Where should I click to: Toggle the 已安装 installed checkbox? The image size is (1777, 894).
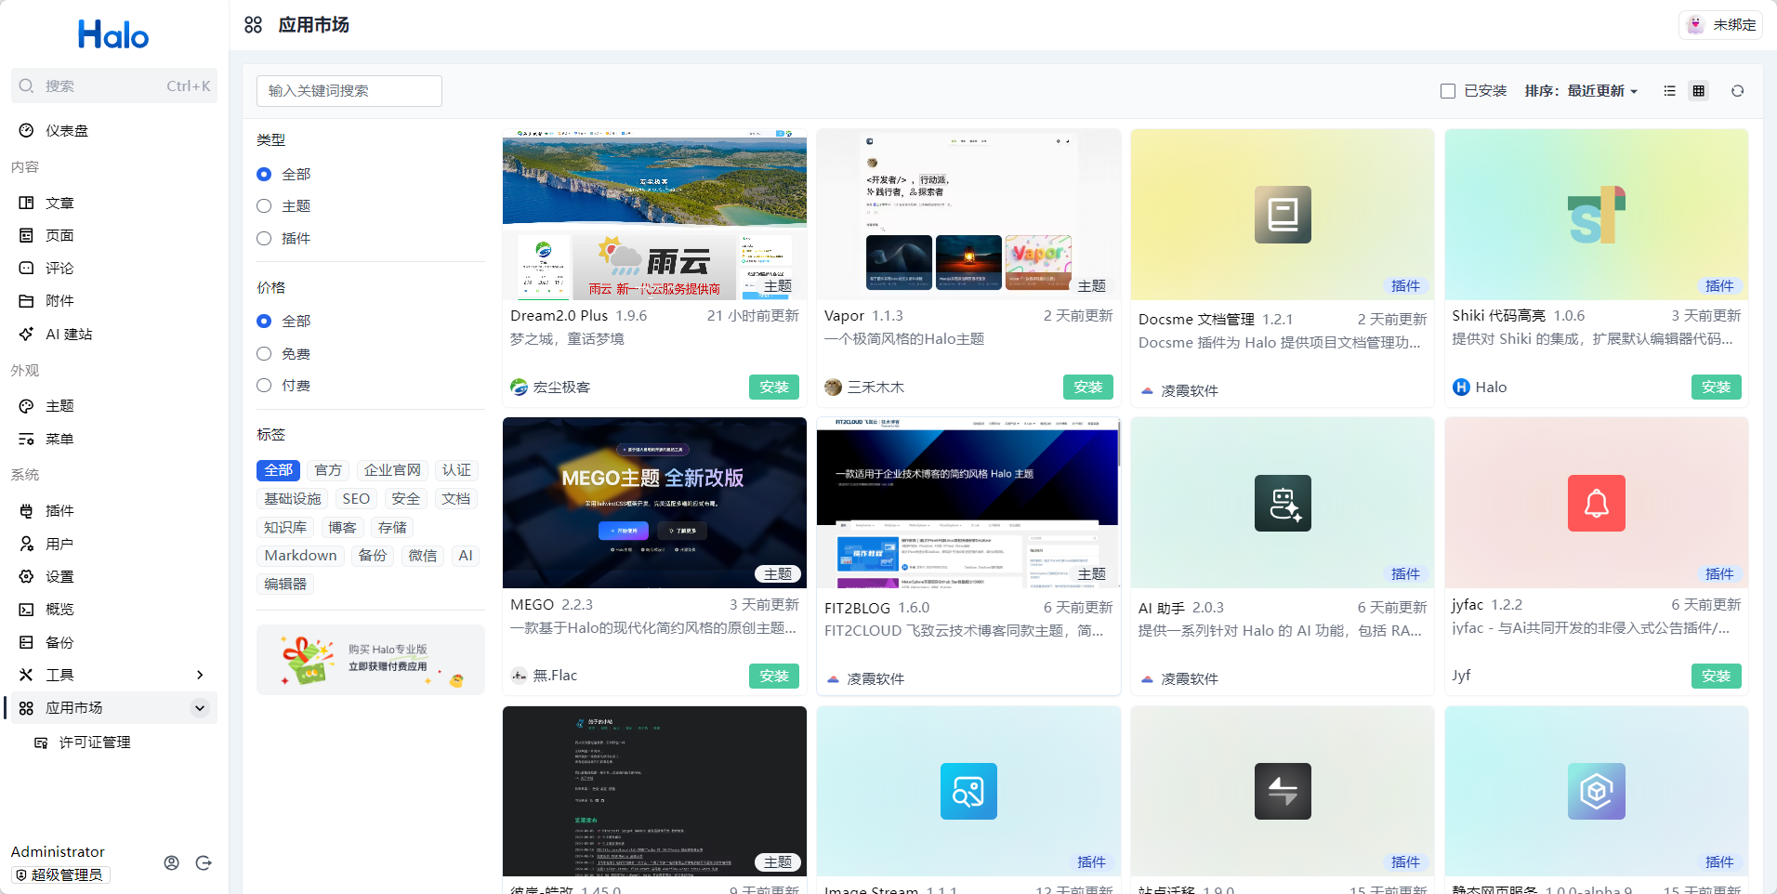(x=1448, y=91)
